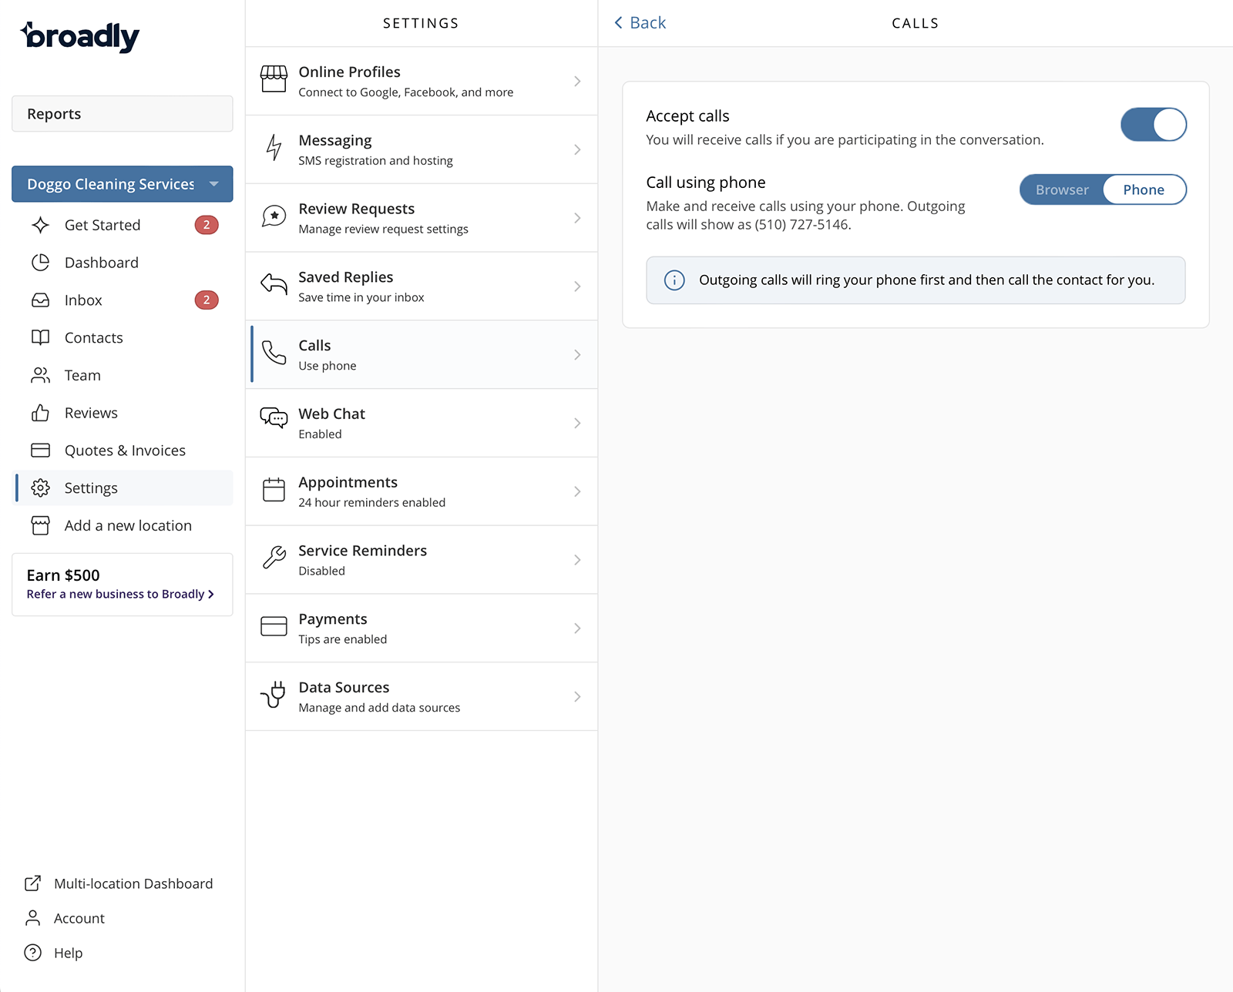The image size is (1233, 992).
Task: Expand Messaging via its chevron
Action: 577,149
